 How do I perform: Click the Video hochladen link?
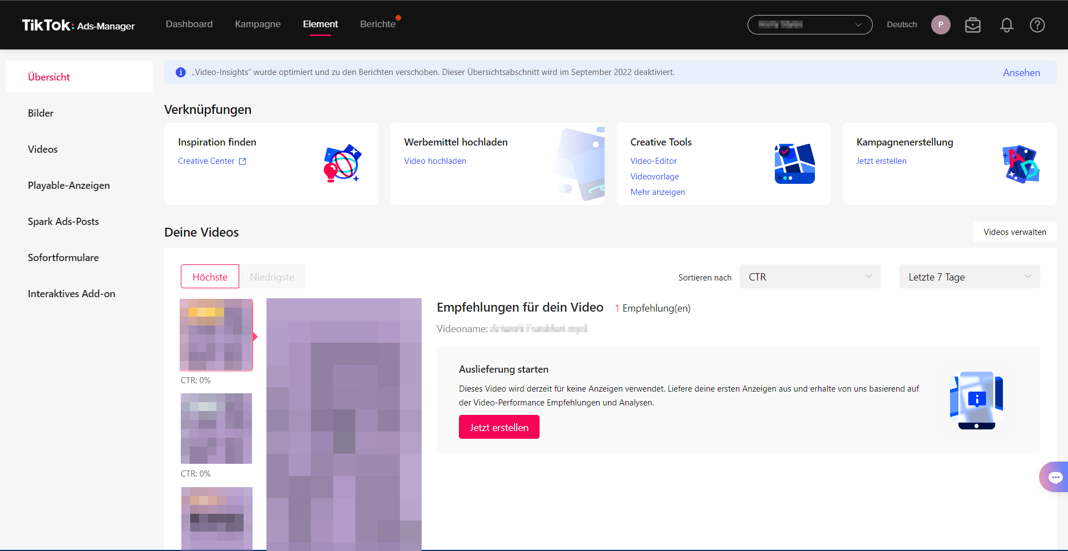(x=435, y=161)
